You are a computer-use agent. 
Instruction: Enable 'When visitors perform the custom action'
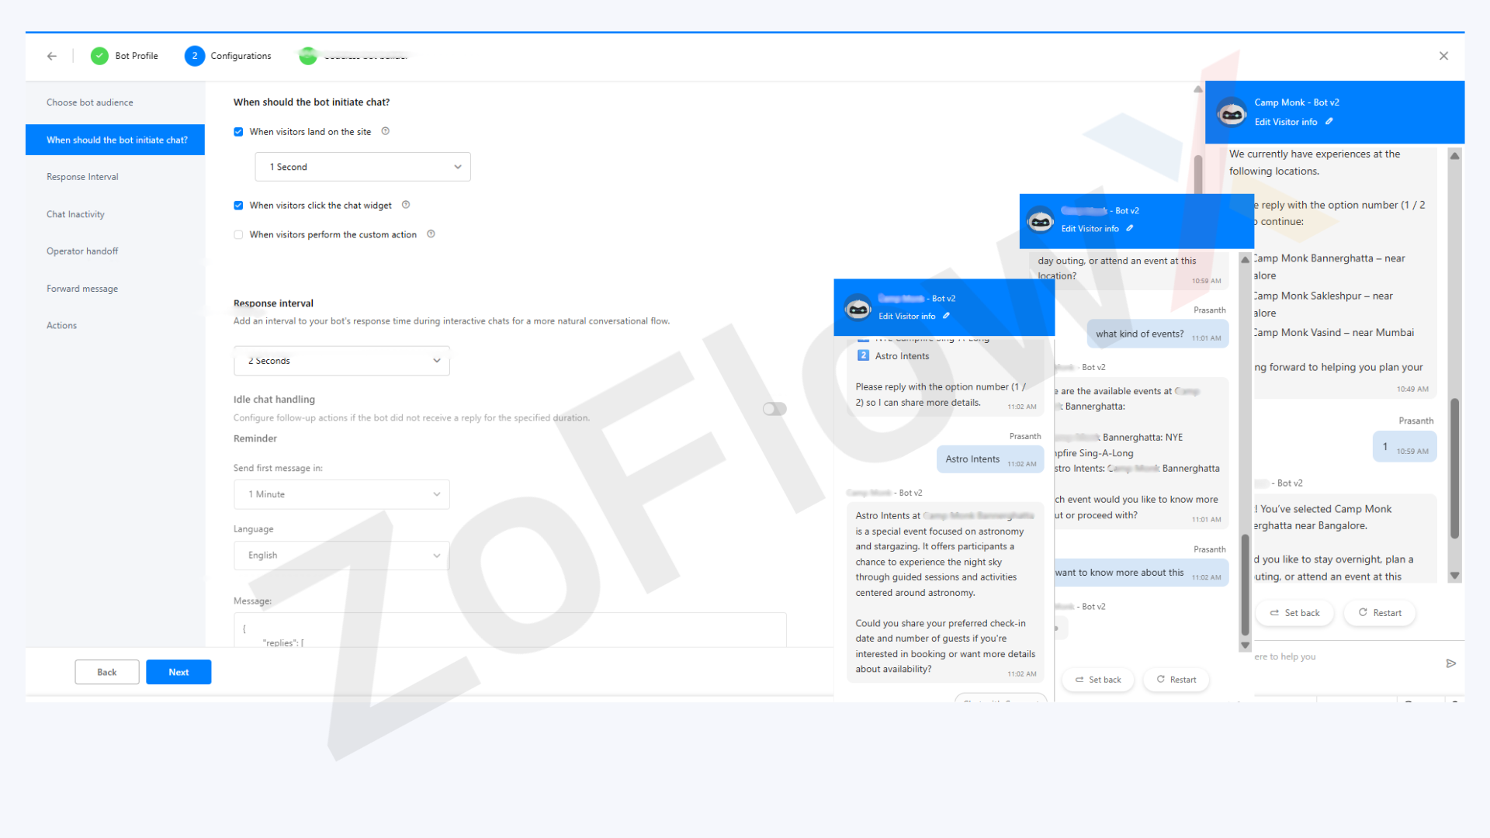[x=238, y=235]
